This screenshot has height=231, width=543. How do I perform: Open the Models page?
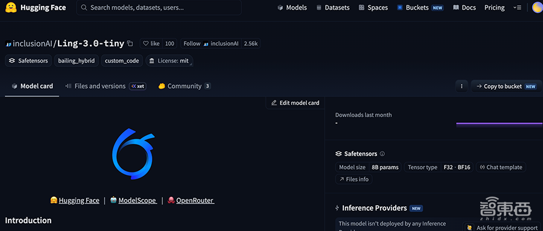click(x=292, y=7)
